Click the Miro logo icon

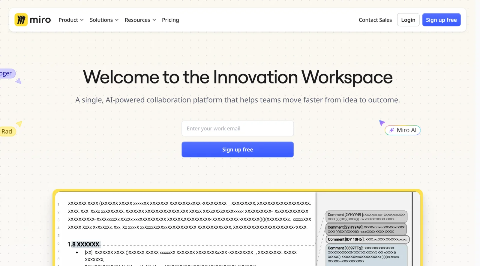(x=21, y=20)
